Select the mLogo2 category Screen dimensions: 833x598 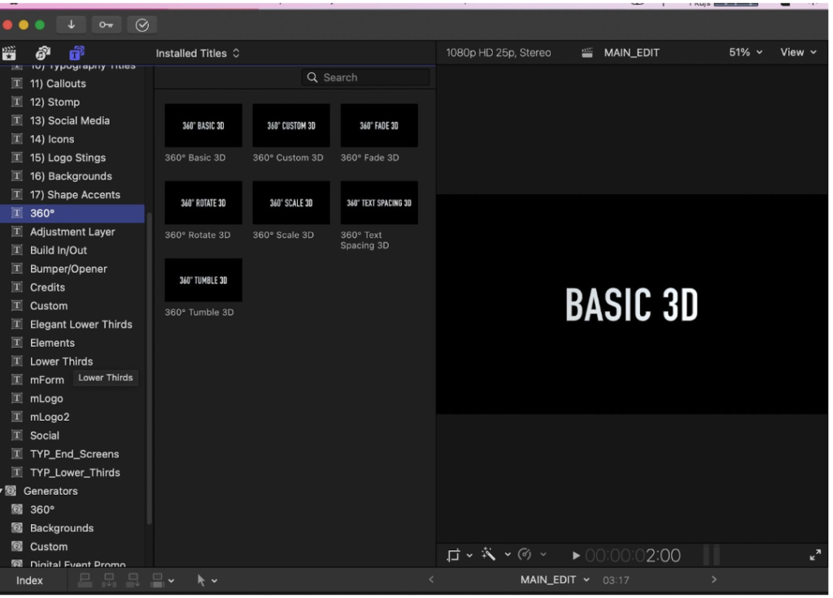[72, 417]
